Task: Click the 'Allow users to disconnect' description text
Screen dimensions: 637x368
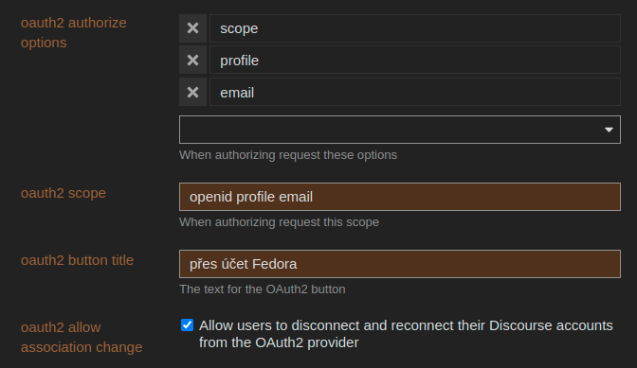Action: click(406, 334)
